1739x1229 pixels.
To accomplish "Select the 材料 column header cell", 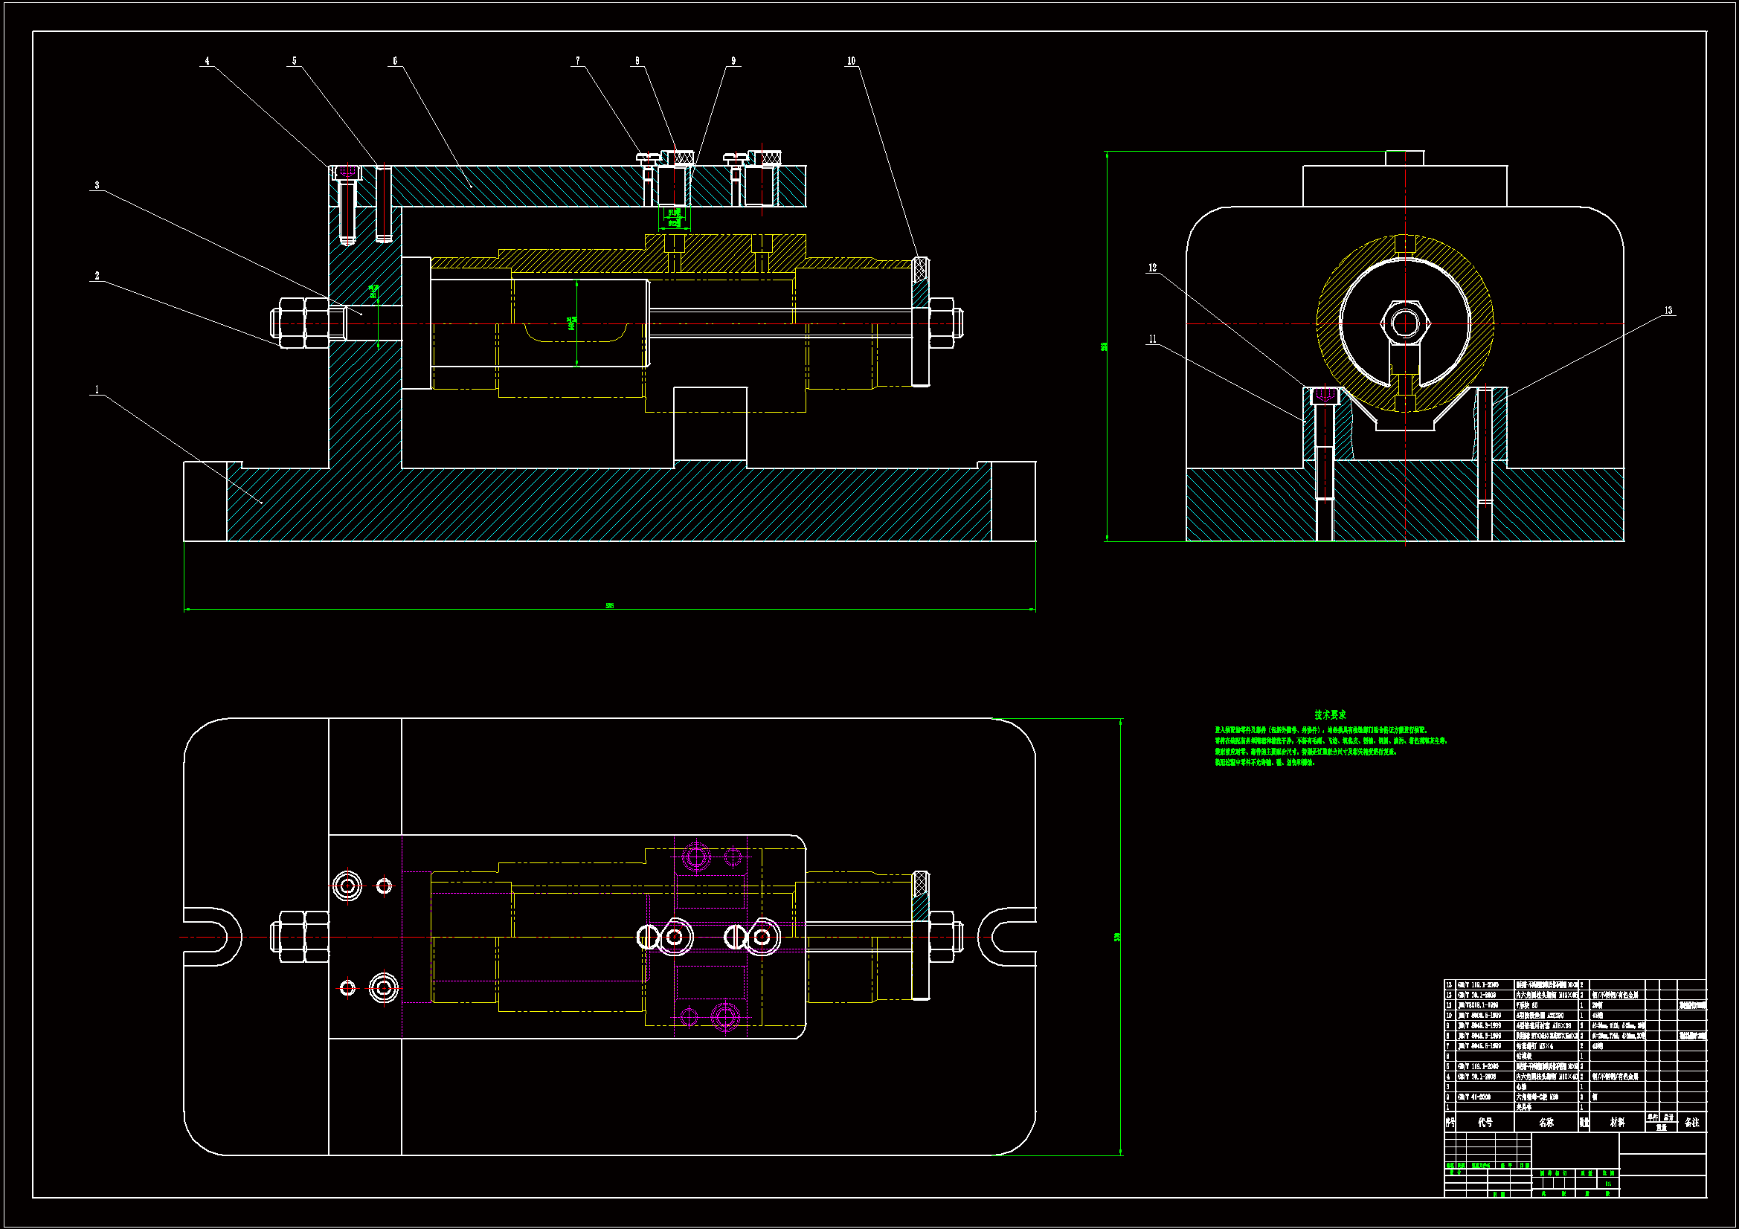I will pos(1617,1123).
